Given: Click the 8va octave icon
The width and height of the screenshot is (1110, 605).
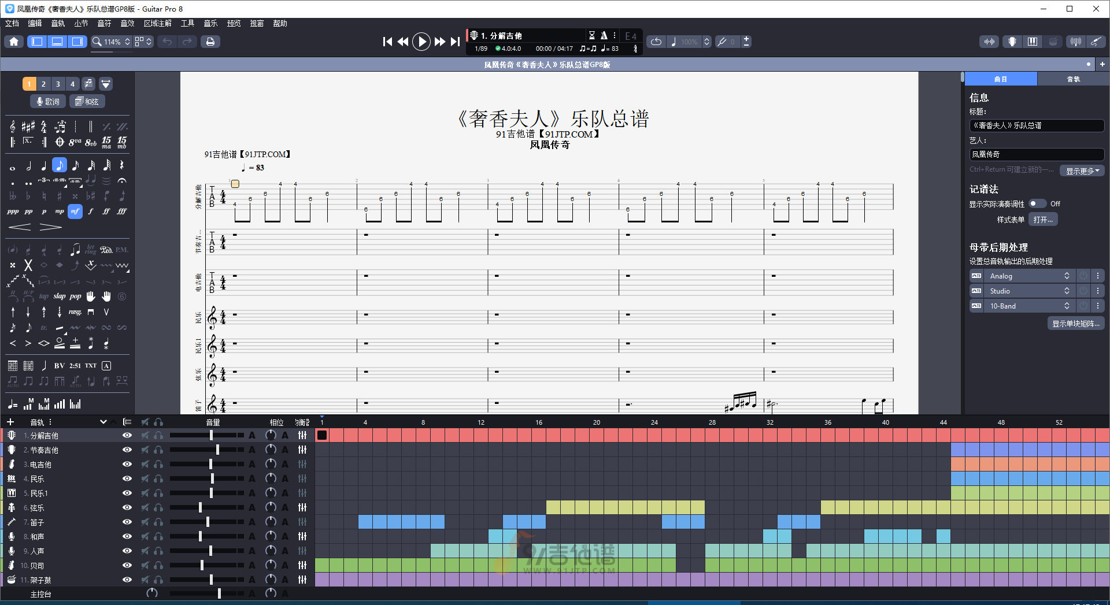Looking at the screenshot, I should (x=75, y=142).
